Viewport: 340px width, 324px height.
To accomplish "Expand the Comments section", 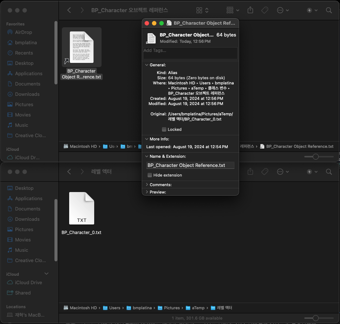I will (147, 185).
